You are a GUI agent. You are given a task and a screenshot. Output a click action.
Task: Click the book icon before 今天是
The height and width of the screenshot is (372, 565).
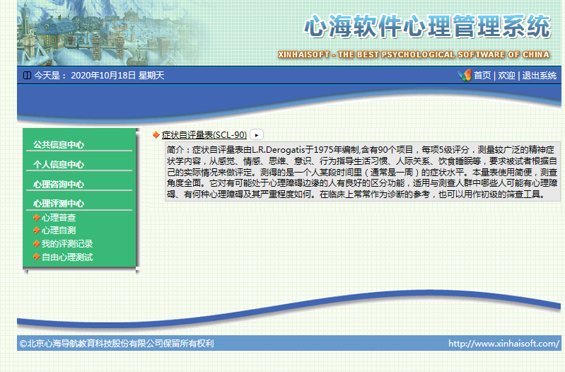[27, 76]
